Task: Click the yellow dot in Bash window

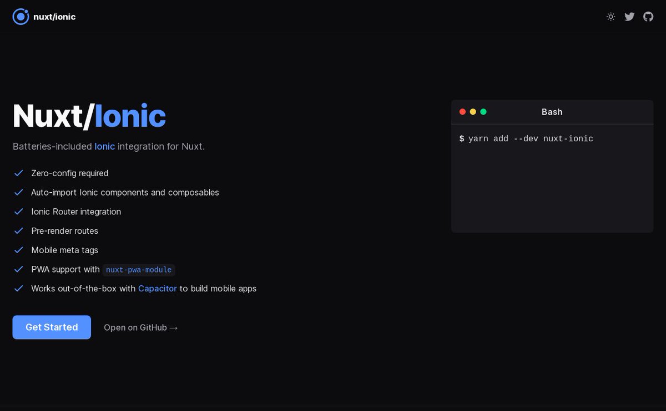Action: 473,112
